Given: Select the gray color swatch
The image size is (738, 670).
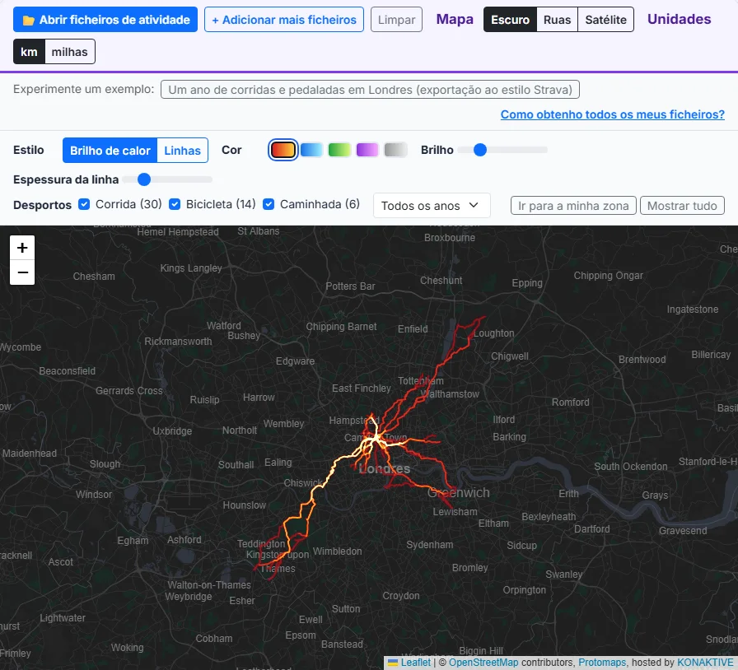Looking at the screenshot, I should (395, 150).
